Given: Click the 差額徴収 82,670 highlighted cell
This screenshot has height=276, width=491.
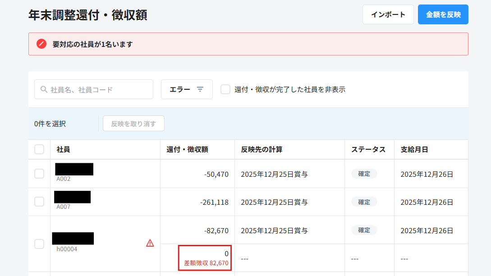Looking at the screenshot, I should click(205, 258).
